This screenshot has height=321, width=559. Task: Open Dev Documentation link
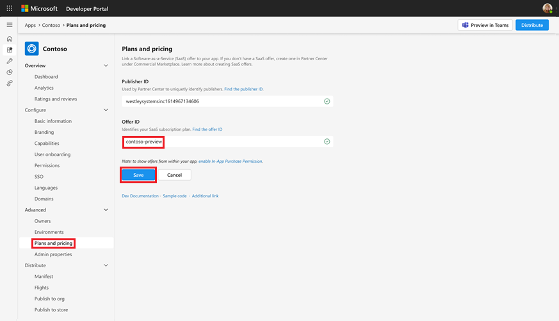(140, 196)
